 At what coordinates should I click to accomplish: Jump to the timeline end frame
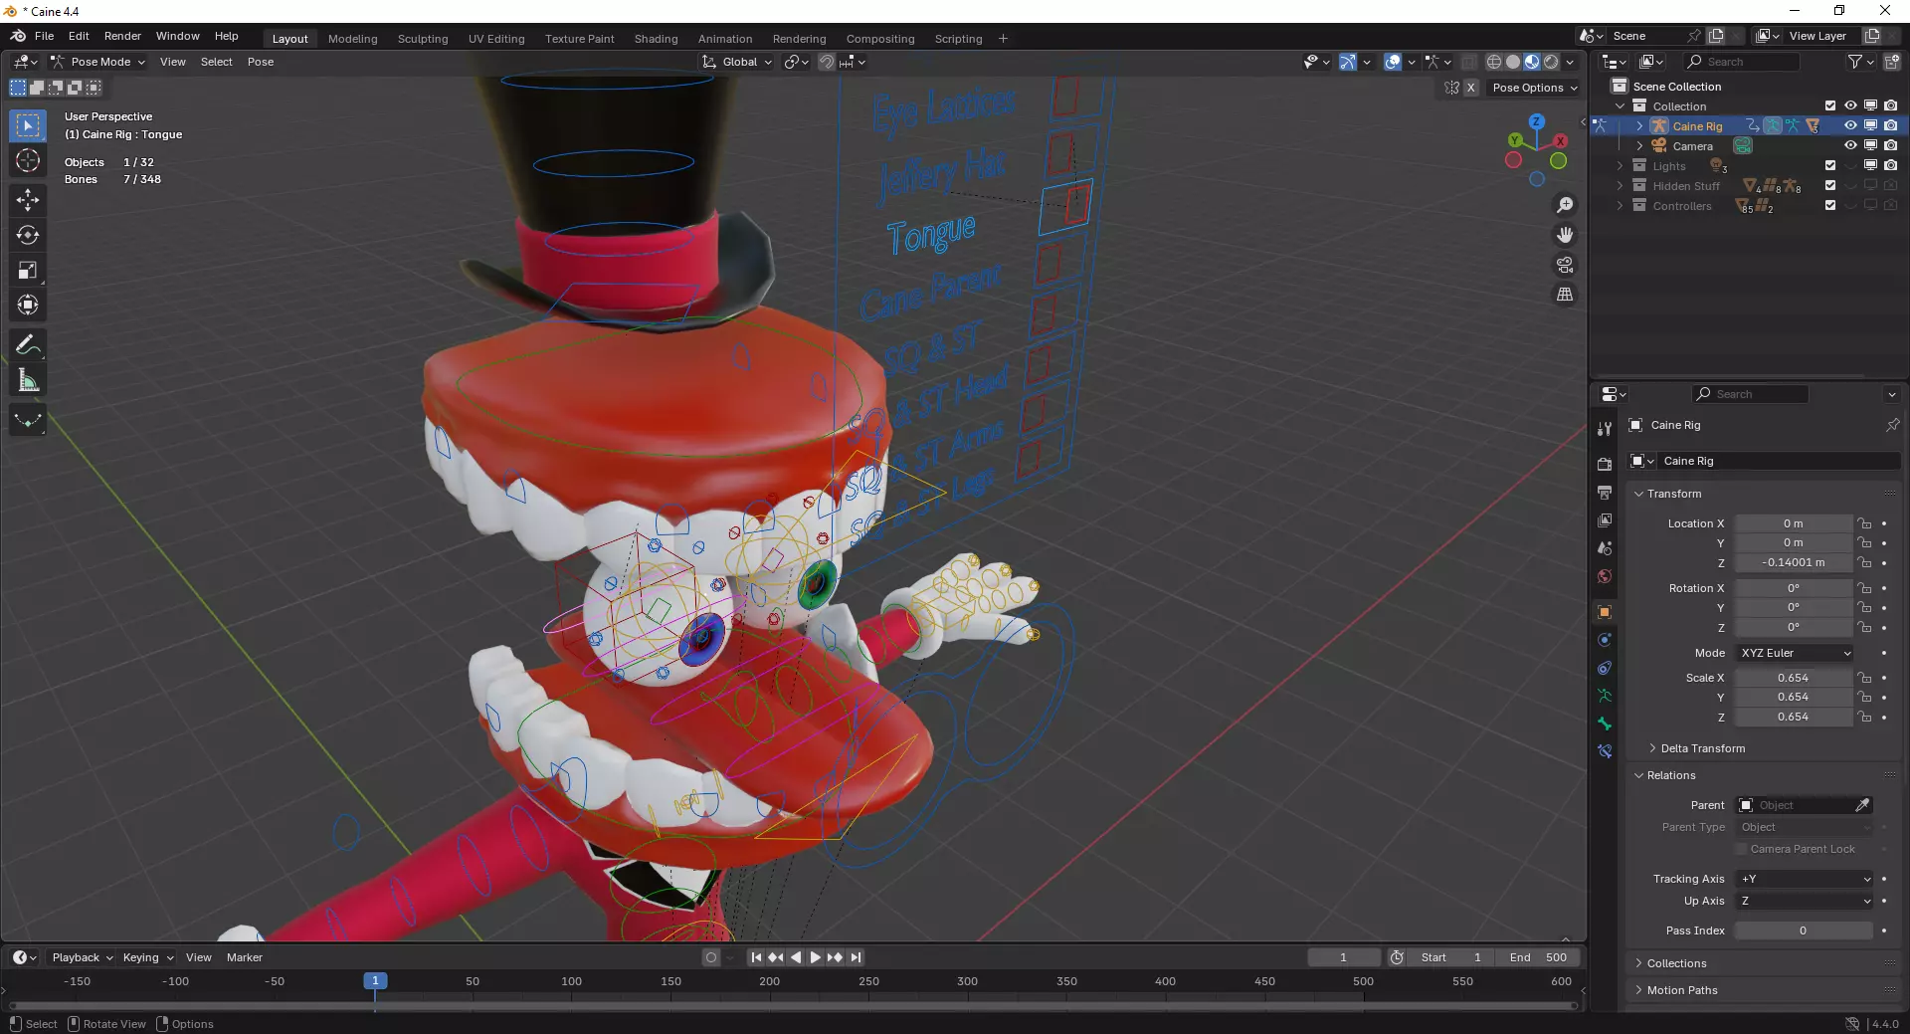(x=856, y=957)
